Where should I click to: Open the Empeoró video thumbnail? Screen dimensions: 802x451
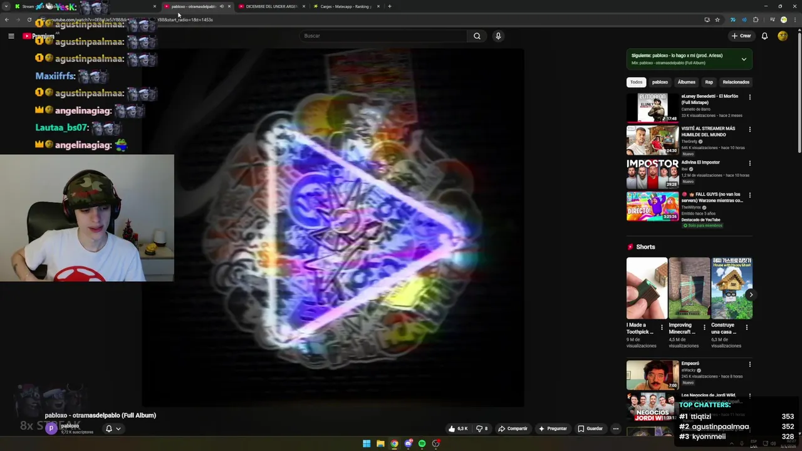click(652, 375)
